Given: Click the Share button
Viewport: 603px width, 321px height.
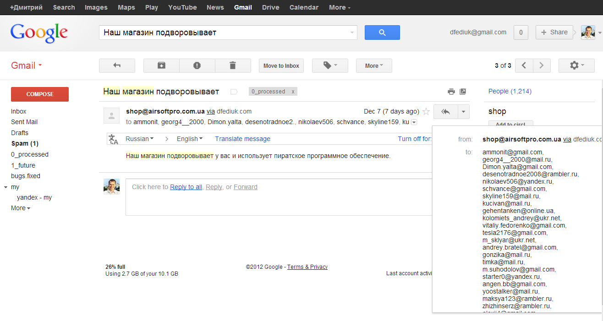Looking at the screenshot, I should click(x=554, y=33).
